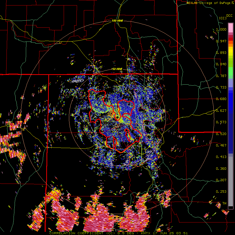Screen dimensions: 235x235
Task: Click the TH threshold label on the scale
Action: [x=224, y=203]
